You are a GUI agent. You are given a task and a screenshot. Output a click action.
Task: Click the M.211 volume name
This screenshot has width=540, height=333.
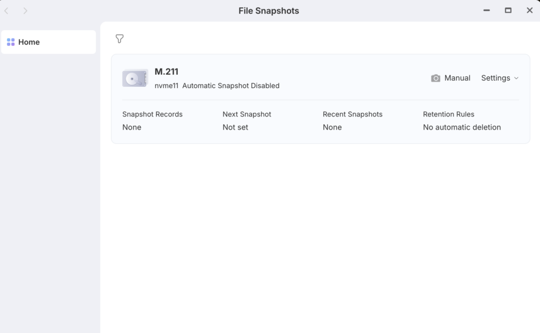167,72
